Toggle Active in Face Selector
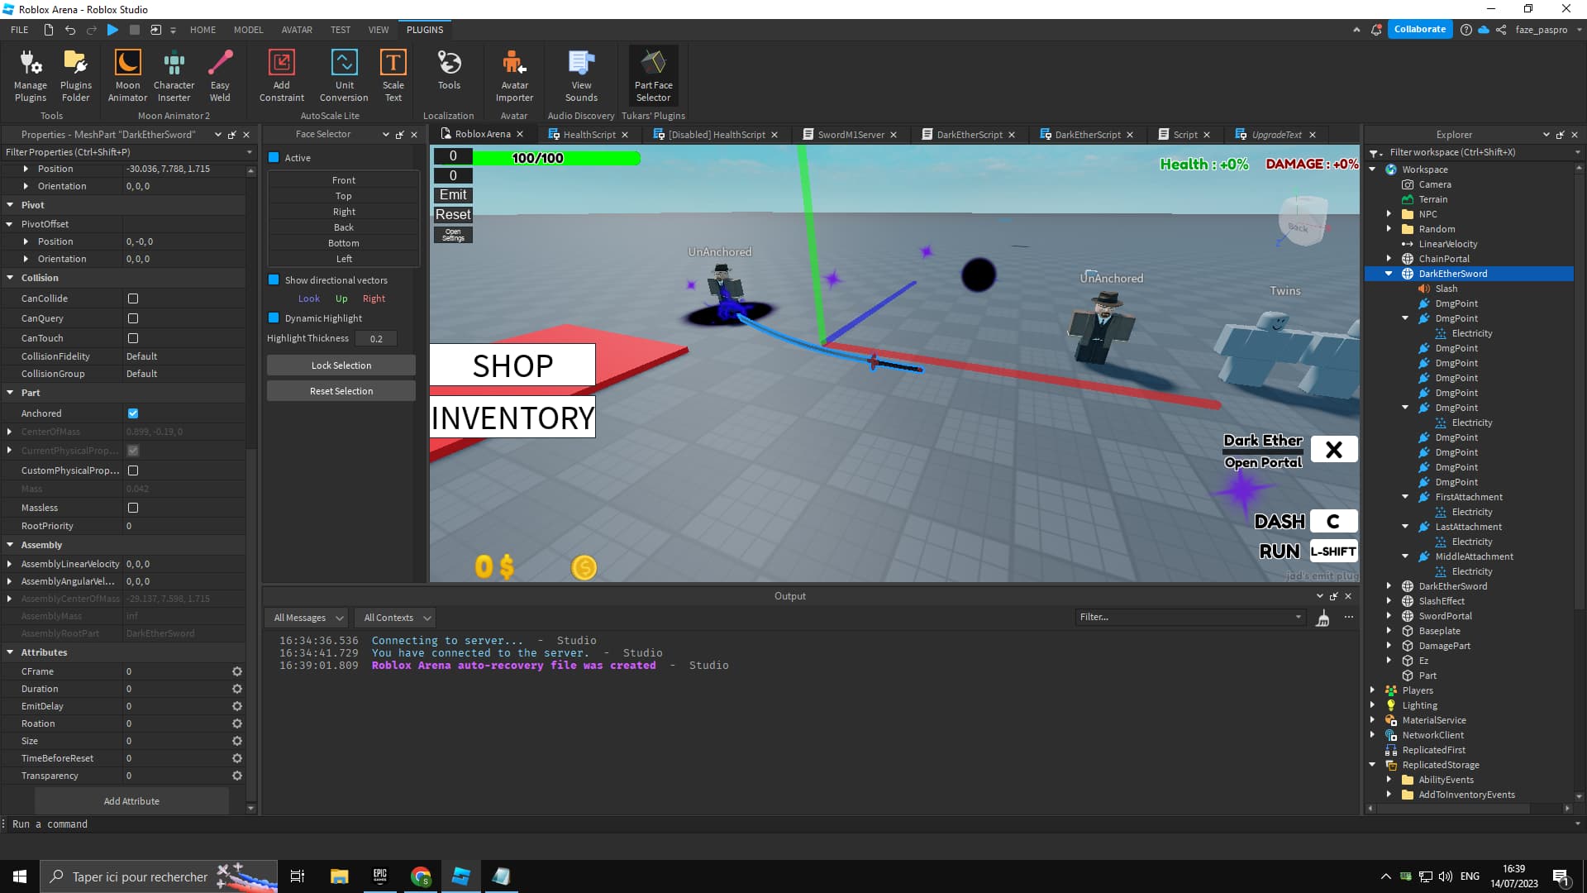 pos(274,158)
